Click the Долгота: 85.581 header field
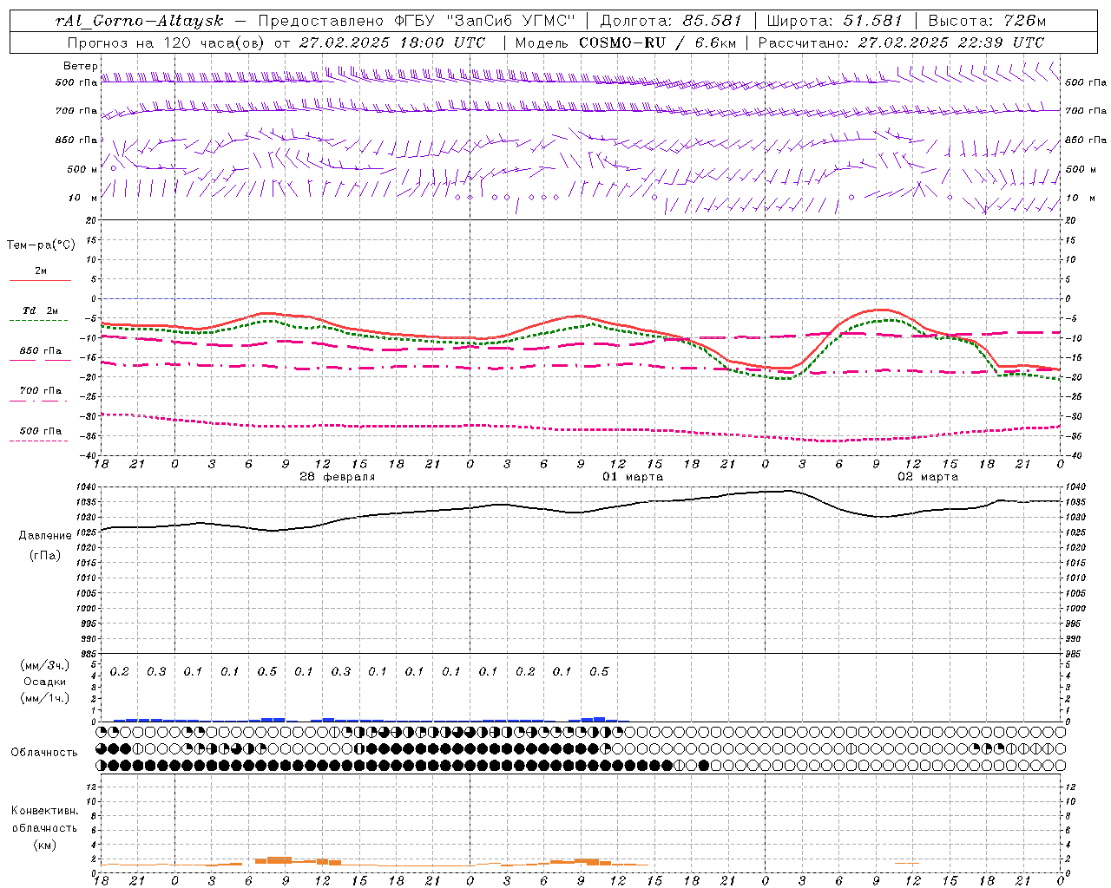Screen dimensions: 1111x888 pos(670,21)
